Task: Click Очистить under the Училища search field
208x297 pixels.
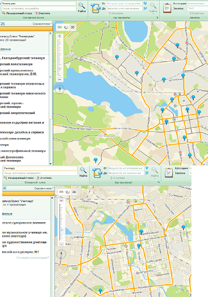Action: [x=44, y=178]
